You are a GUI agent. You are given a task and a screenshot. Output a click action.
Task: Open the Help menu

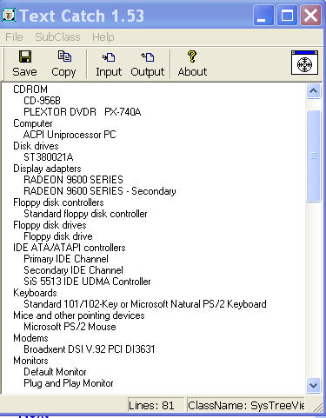(103, 37)
